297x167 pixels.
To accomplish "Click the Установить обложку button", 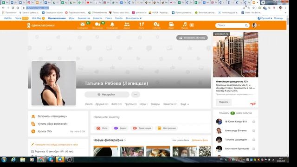I will tap(192, 38).
